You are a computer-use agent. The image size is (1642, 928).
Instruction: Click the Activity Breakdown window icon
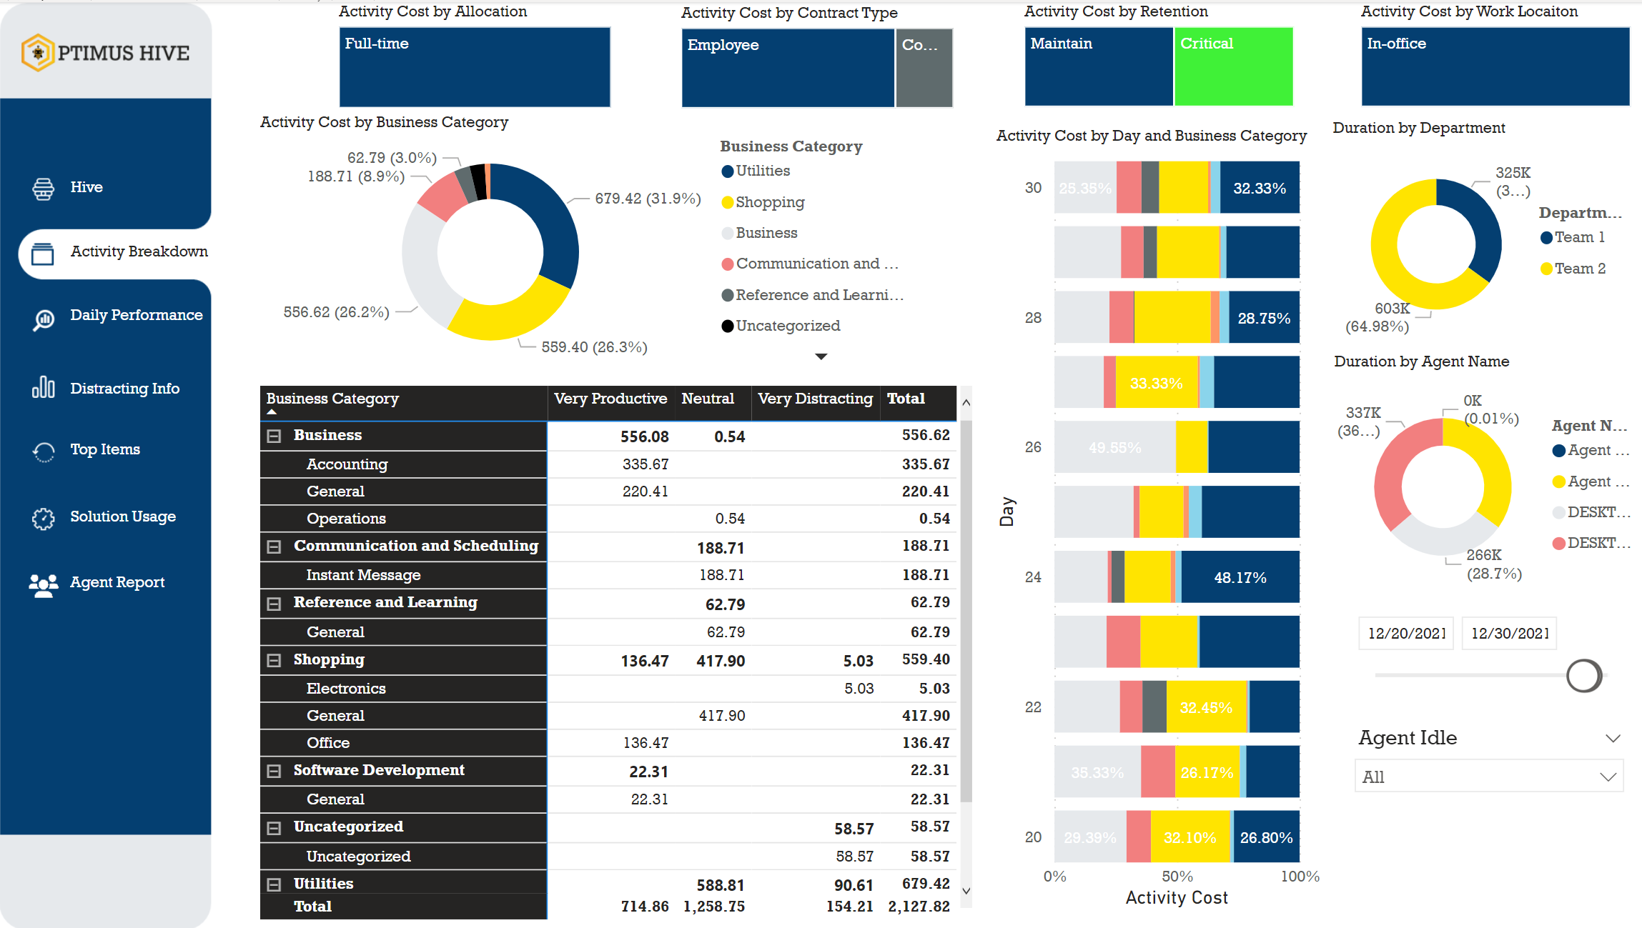click(43, 253)
